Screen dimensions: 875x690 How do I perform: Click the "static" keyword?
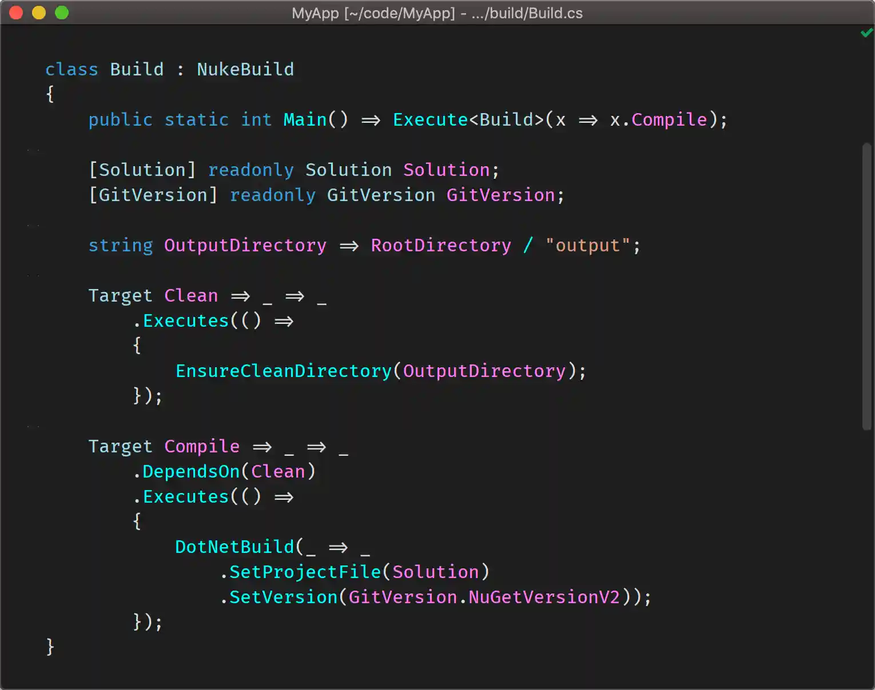coord(197,120)
